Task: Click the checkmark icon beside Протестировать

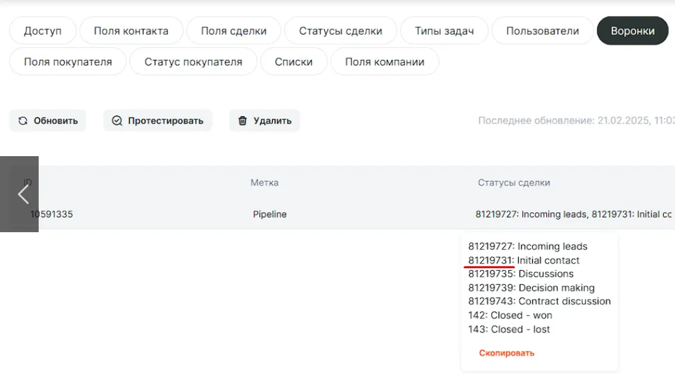Action: pos(117,121)
